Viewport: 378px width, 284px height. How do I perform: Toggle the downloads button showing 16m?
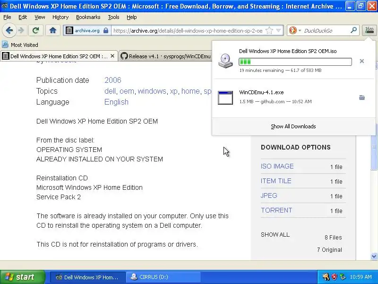coord(369,30)
